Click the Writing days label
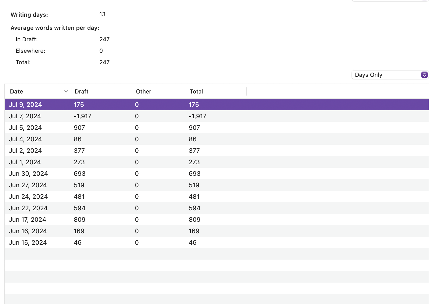 [29, 15]
